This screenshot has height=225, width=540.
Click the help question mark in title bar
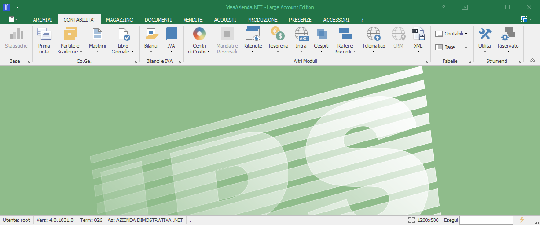443,7
